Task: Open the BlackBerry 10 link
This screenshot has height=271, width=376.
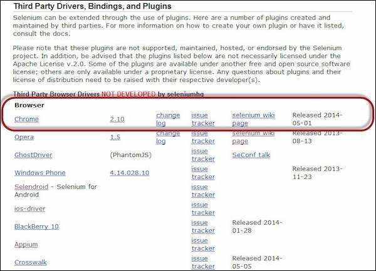Action: (x=36, y=227)
